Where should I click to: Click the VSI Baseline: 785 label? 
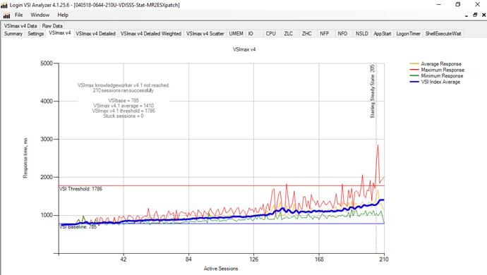click(x=78, y=227)
